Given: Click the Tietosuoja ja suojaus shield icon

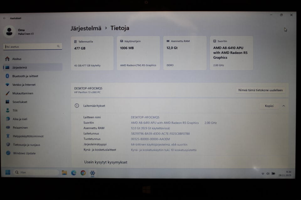Looking at the screenshot, I should coord(8,144).
